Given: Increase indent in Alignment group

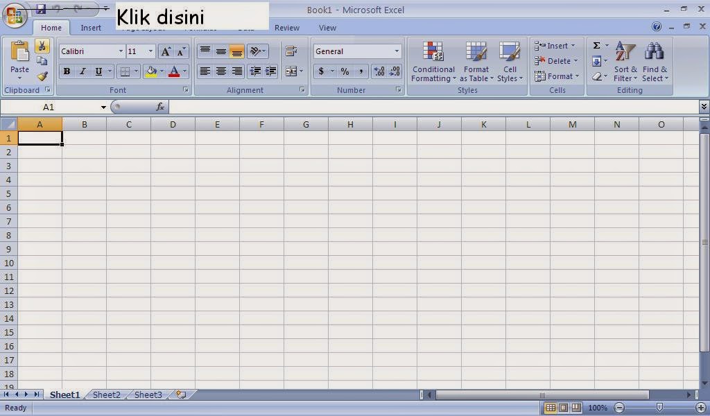Looking at the screenshot, I should pyautogui.click(x=271, y=71).
